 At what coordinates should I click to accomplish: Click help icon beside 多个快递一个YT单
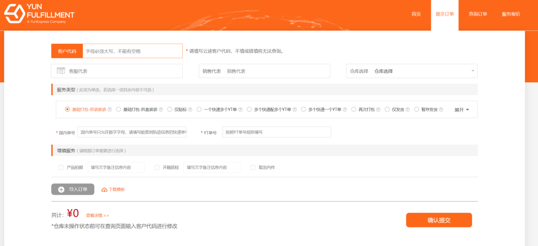click(x=345, y=110)
